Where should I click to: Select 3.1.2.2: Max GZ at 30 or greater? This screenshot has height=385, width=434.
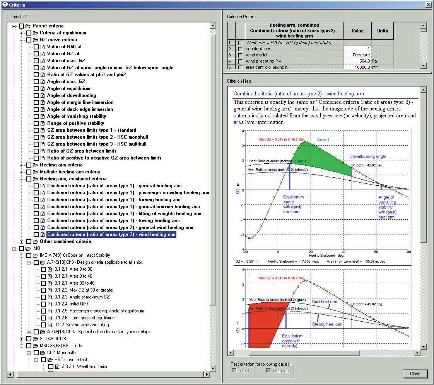click(84, 290)
